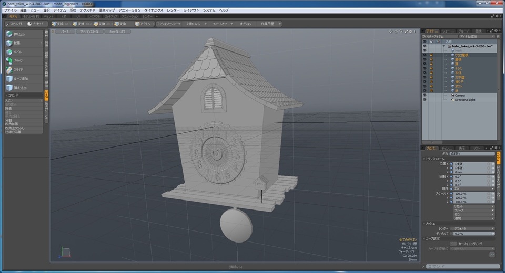Toggle visibility of the Camera item

[424, 96]
